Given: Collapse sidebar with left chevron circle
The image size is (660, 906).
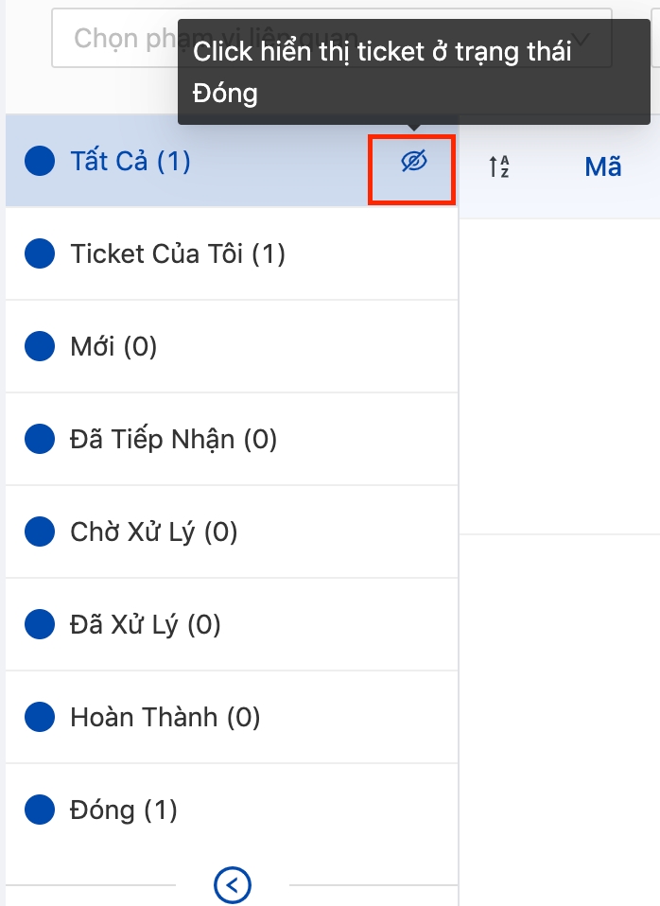Looking at the screenshot, I should (233, 884).
